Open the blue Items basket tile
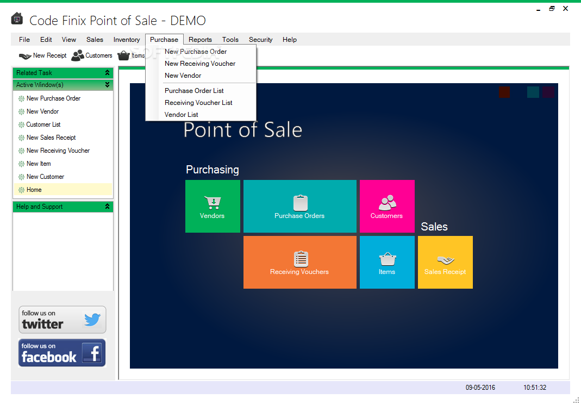The image size is (581, 405). click(387, 263)
